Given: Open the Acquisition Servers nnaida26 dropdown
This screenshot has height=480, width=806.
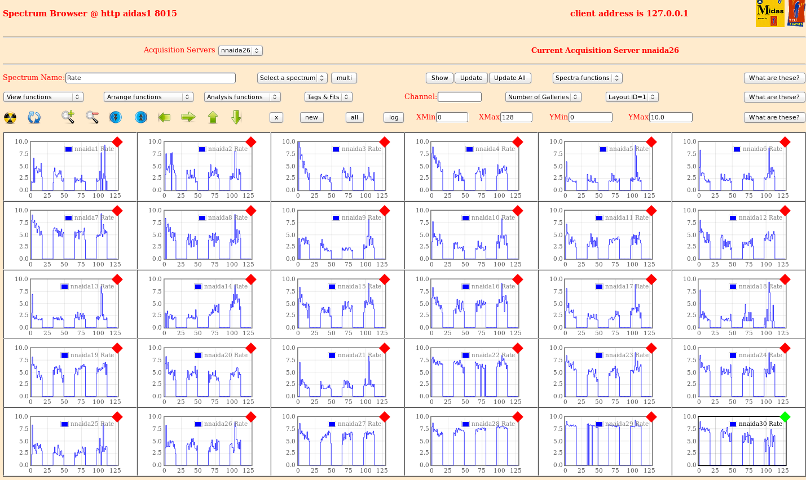Looking at the screenshot, I should point(240,51).
